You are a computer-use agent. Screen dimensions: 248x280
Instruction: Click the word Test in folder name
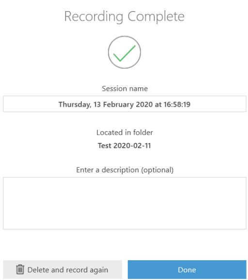click(x=105, y=145)
